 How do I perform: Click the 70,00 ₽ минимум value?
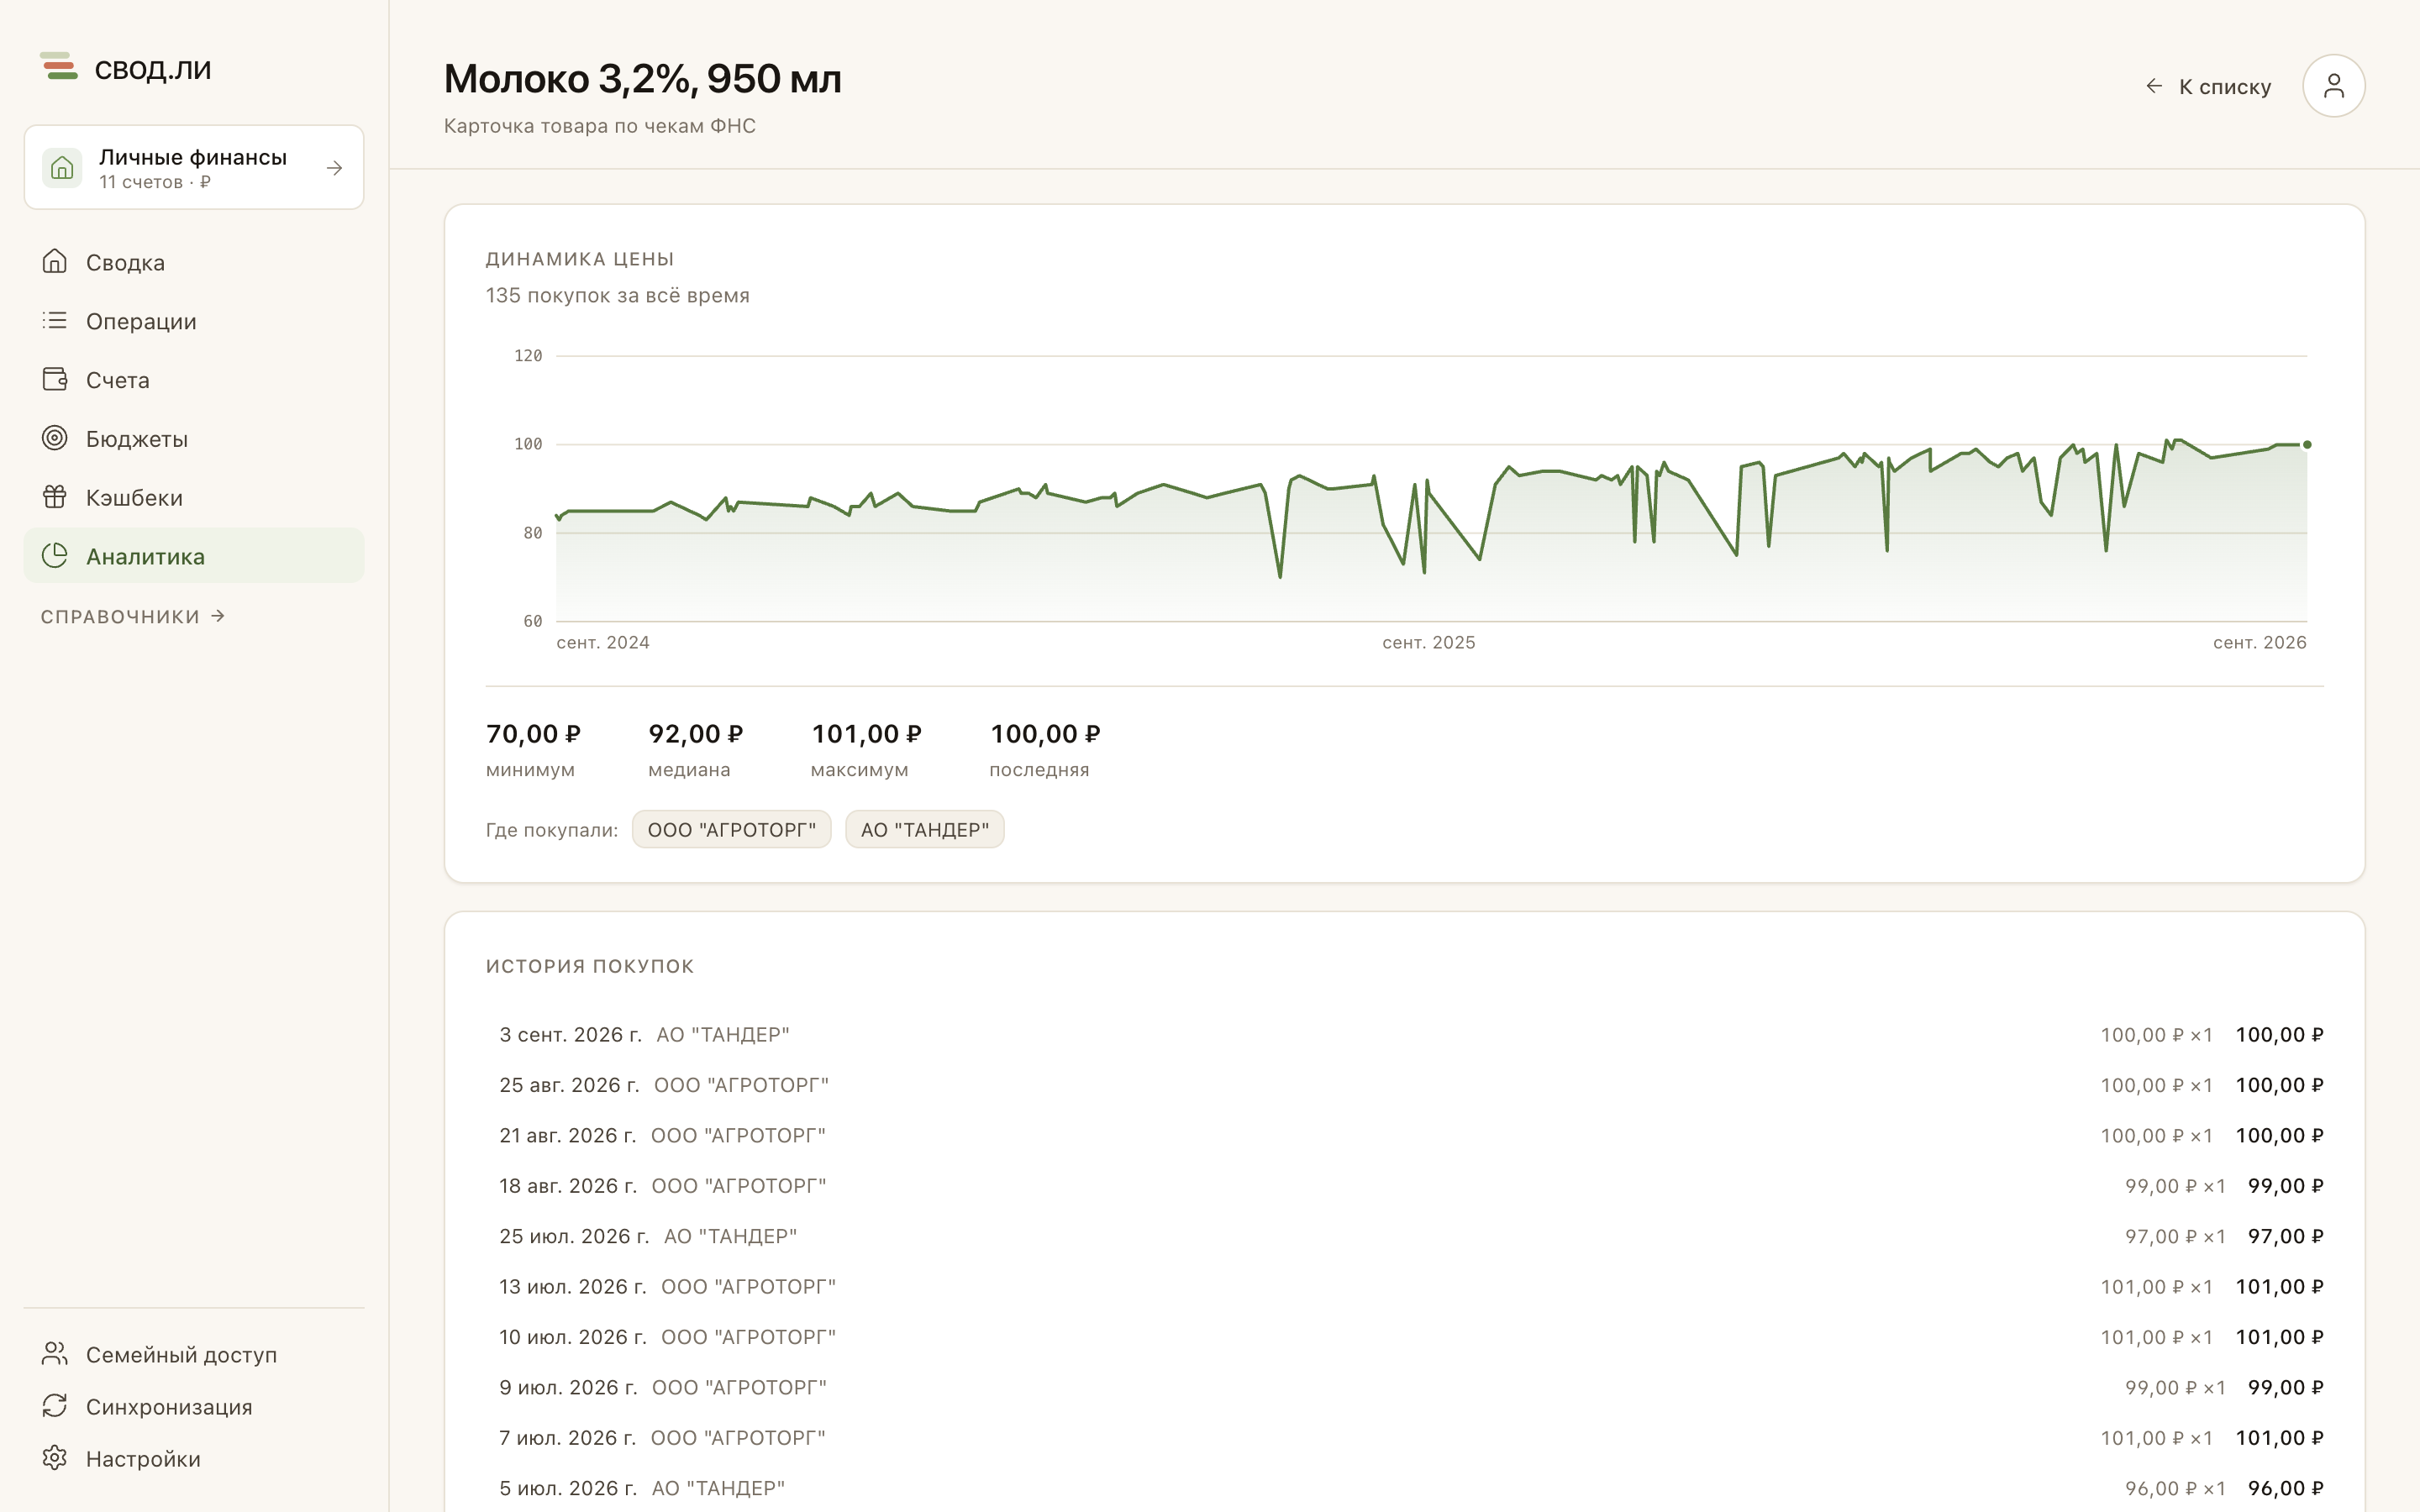(x=533, y=734)
